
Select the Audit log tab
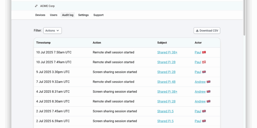[x=68, y=15]
